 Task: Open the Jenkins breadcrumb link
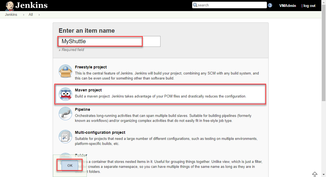pos(11,14)
